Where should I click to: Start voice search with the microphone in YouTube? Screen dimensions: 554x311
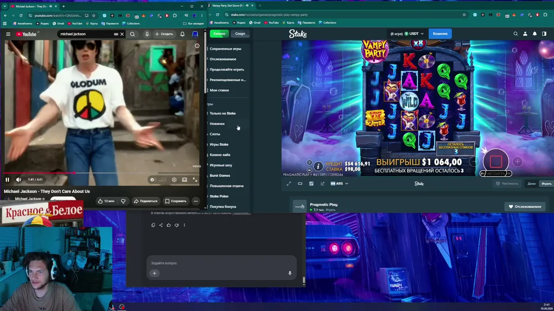click(147, 34)
